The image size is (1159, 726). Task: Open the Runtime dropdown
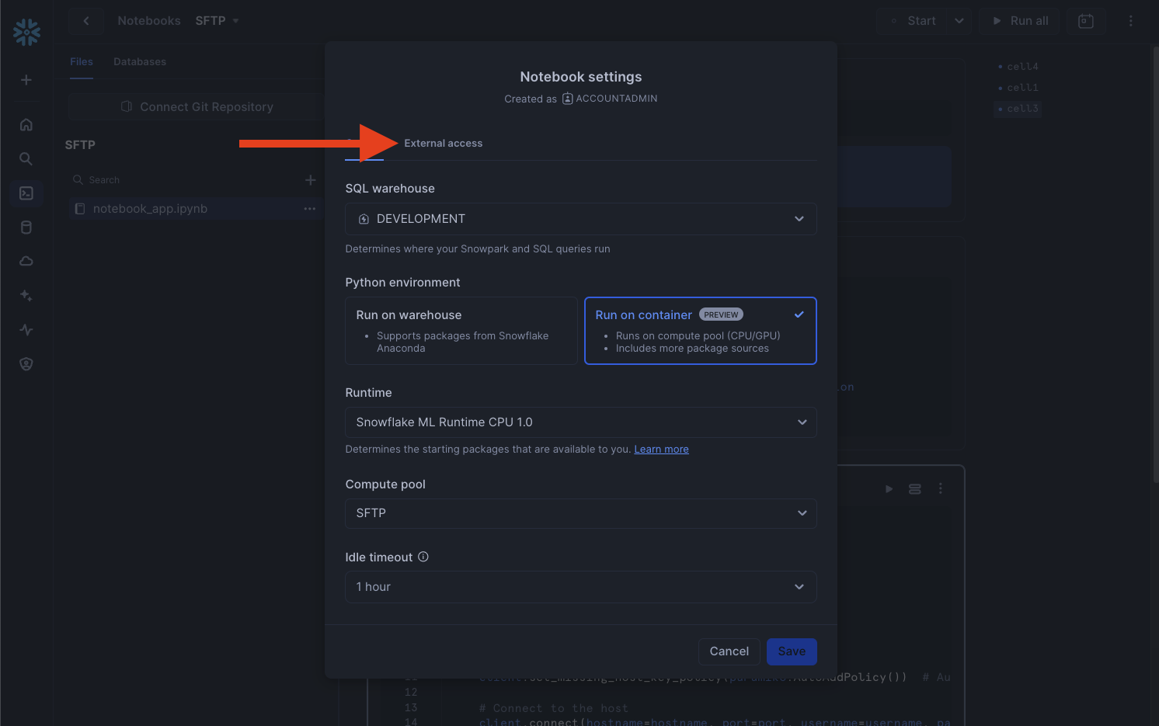[x=580, y=422]
